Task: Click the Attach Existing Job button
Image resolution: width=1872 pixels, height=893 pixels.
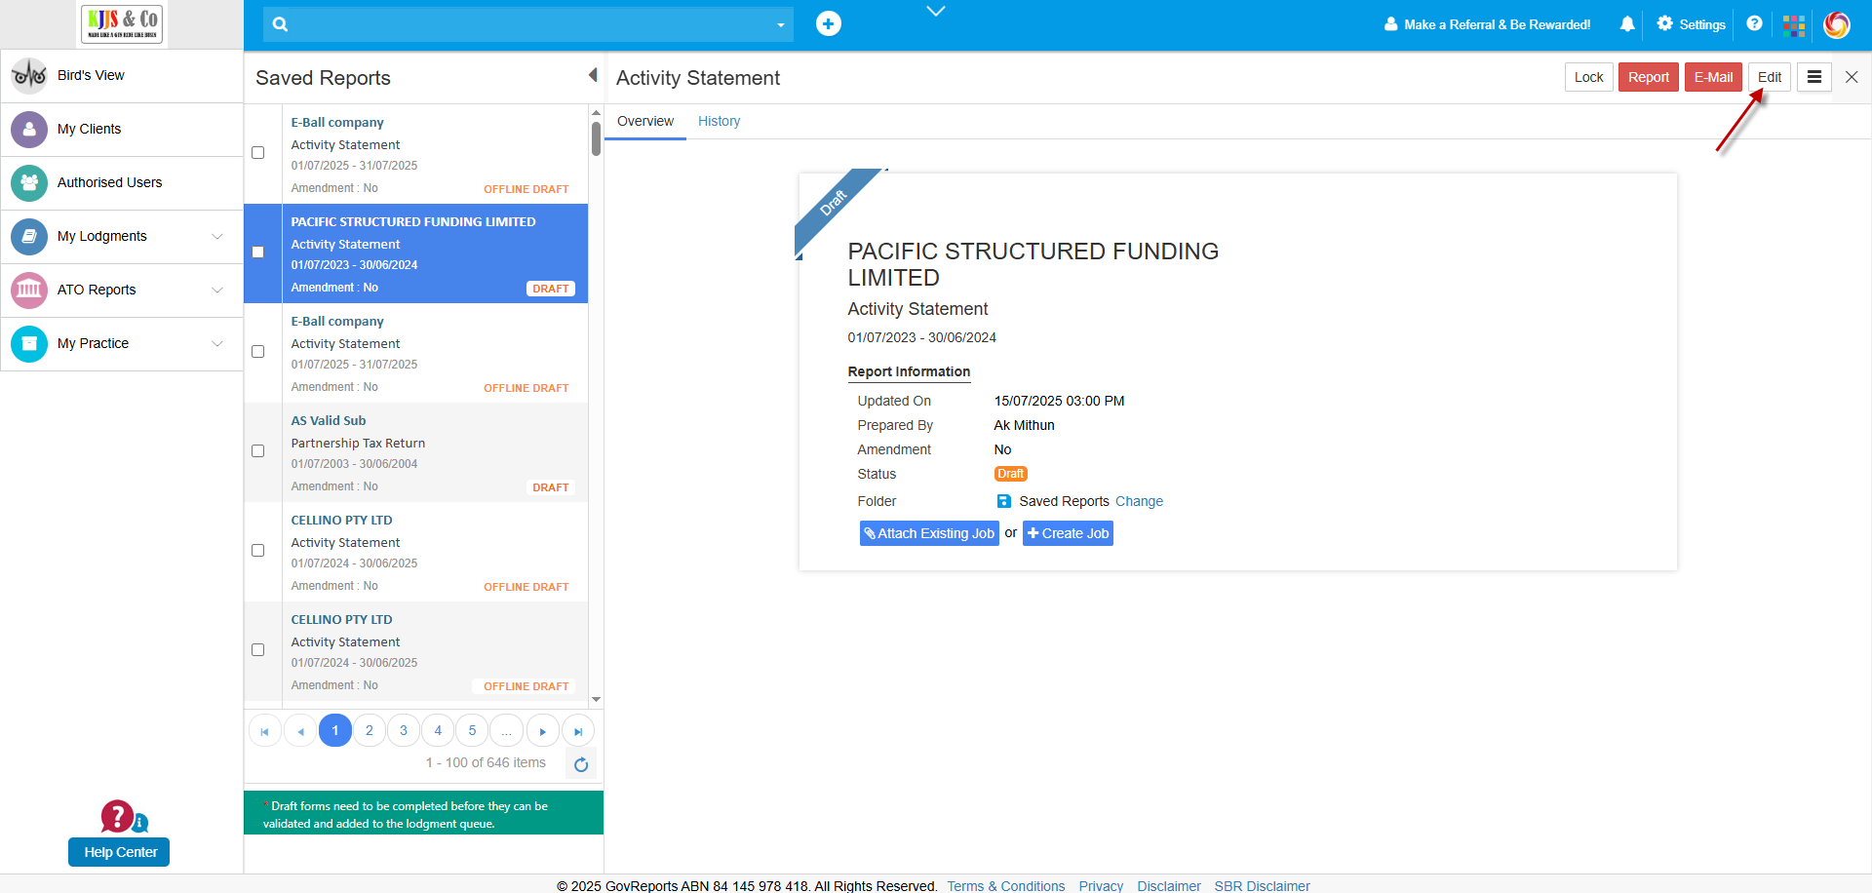Action: tap(929, 533)
